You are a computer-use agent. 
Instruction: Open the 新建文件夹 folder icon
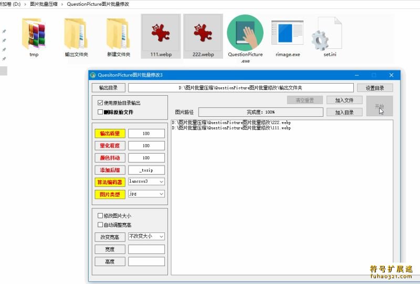118,34
